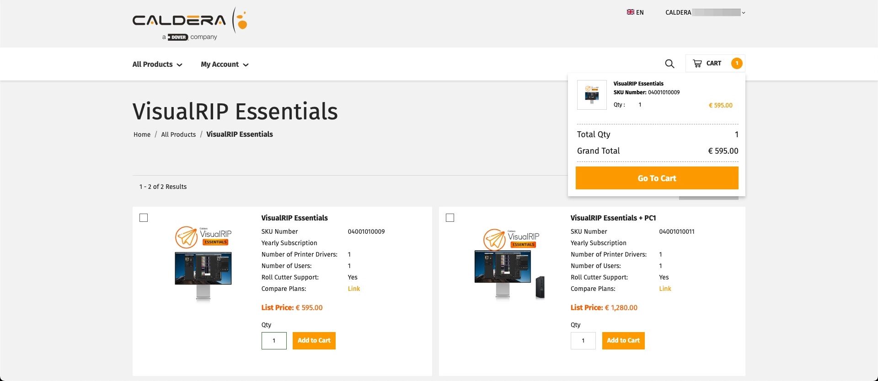The width and height of the screenshot is (878, 381).
Task: Click the search magnifier icon
Action: [669, 64]
